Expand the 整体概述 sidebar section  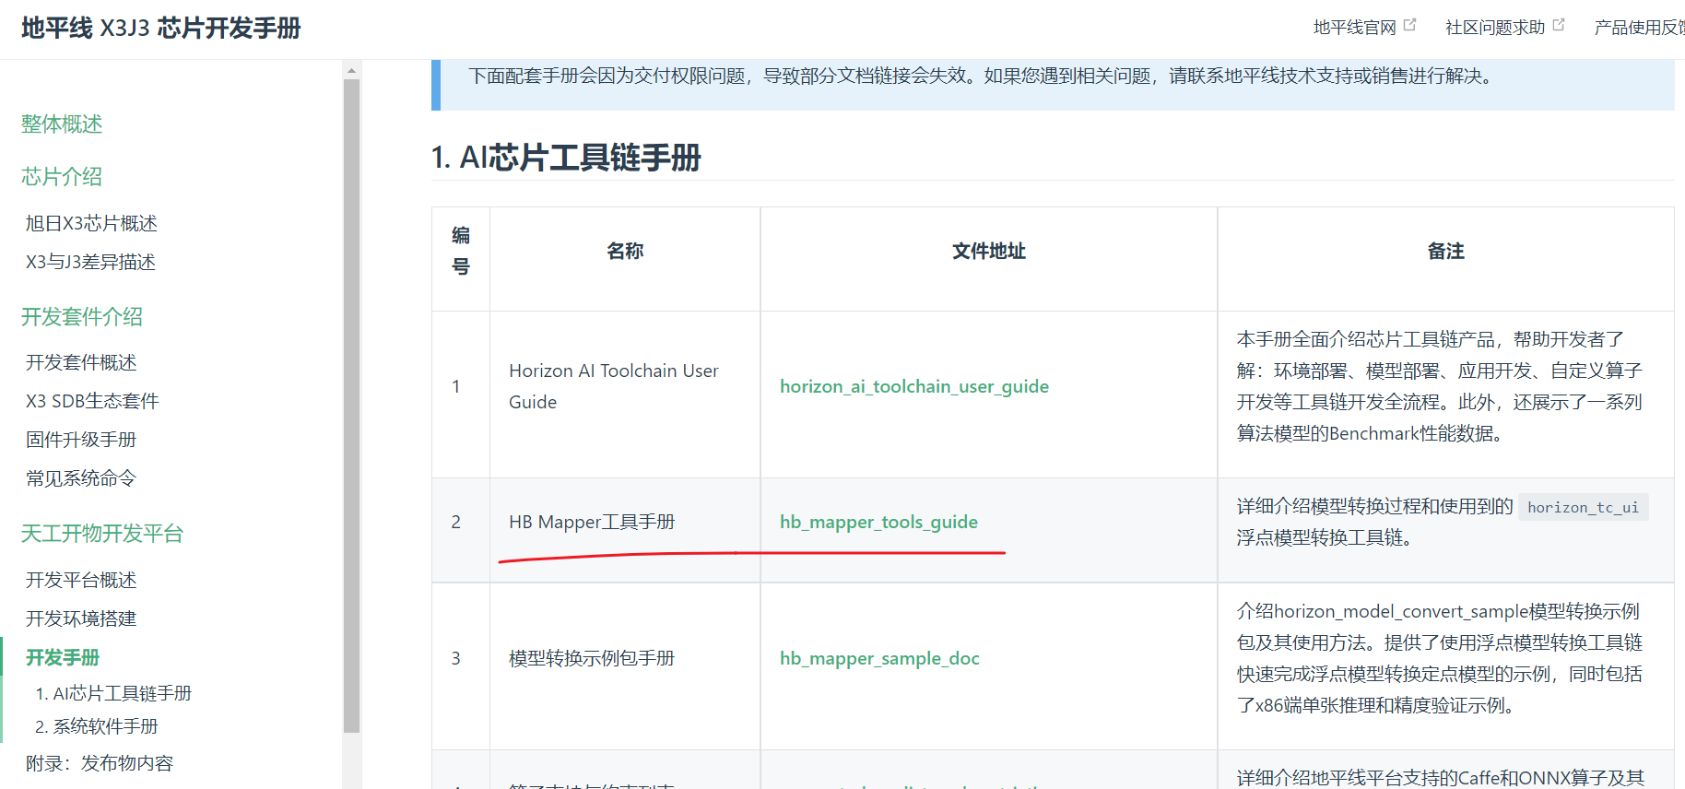point(62,124)
